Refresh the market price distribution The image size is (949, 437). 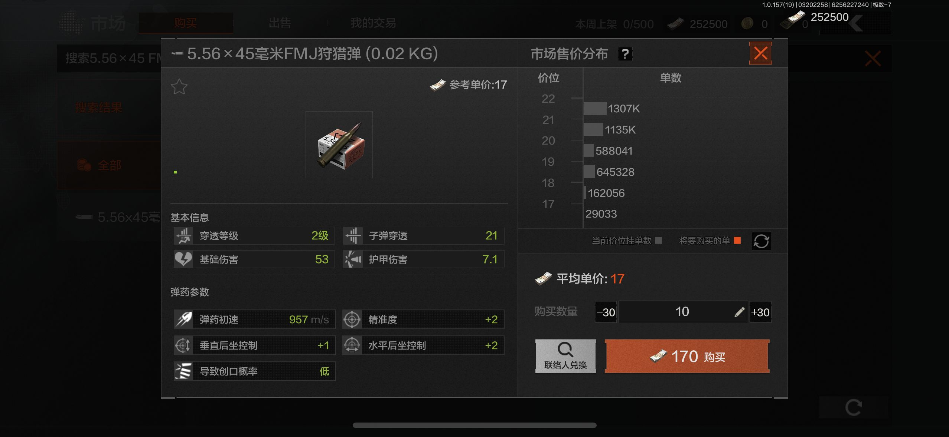click(761, 241)
